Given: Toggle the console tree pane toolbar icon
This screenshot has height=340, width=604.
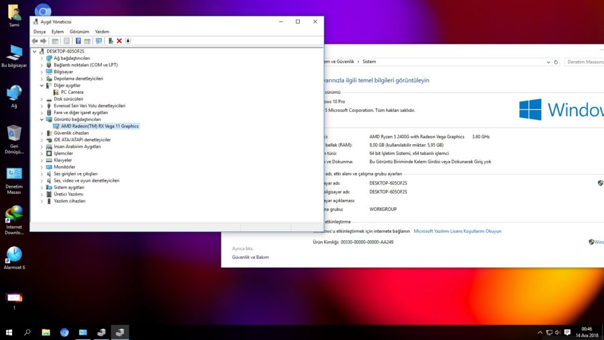Looking at the screenshot, I should tap(55, 41).
